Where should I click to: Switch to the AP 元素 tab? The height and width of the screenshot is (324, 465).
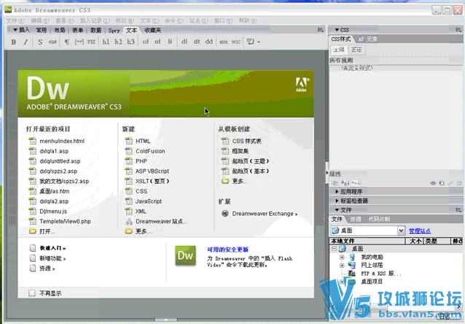pyautogui.click(x=368, y=39)
